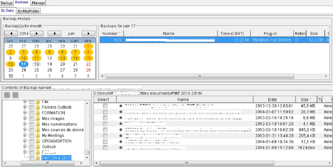Check the Select box for INTERVENTION ZENITH.docx
This screenshot has width=333, height=167.
pos(105,141)
